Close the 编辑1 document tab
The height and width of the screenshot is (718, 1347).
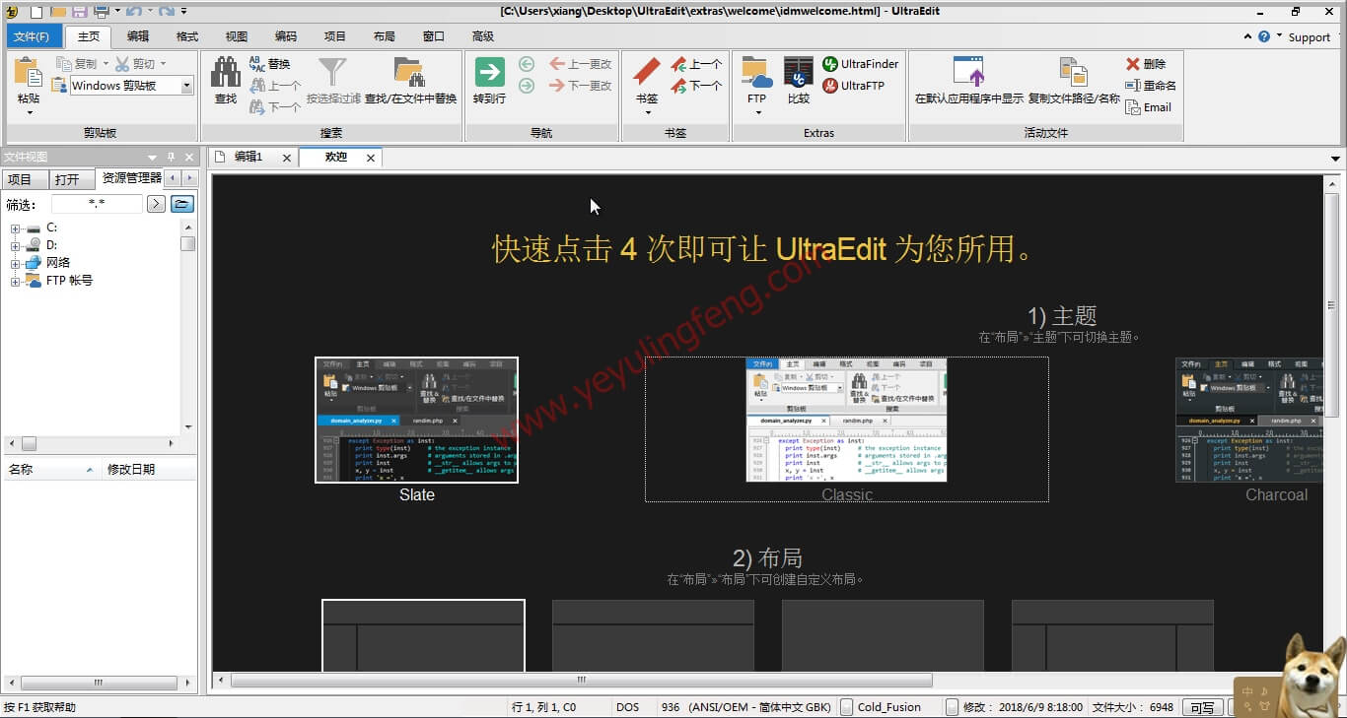click(x=287, y=158)
